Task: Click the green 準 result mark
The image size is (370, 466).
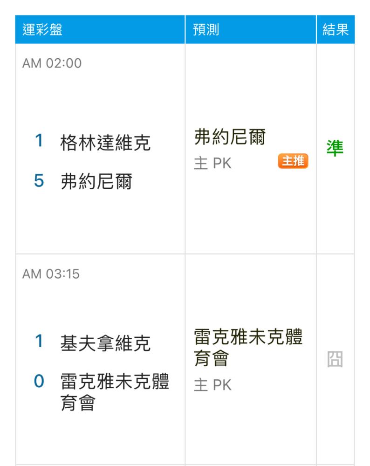Action: coord(335,148)
